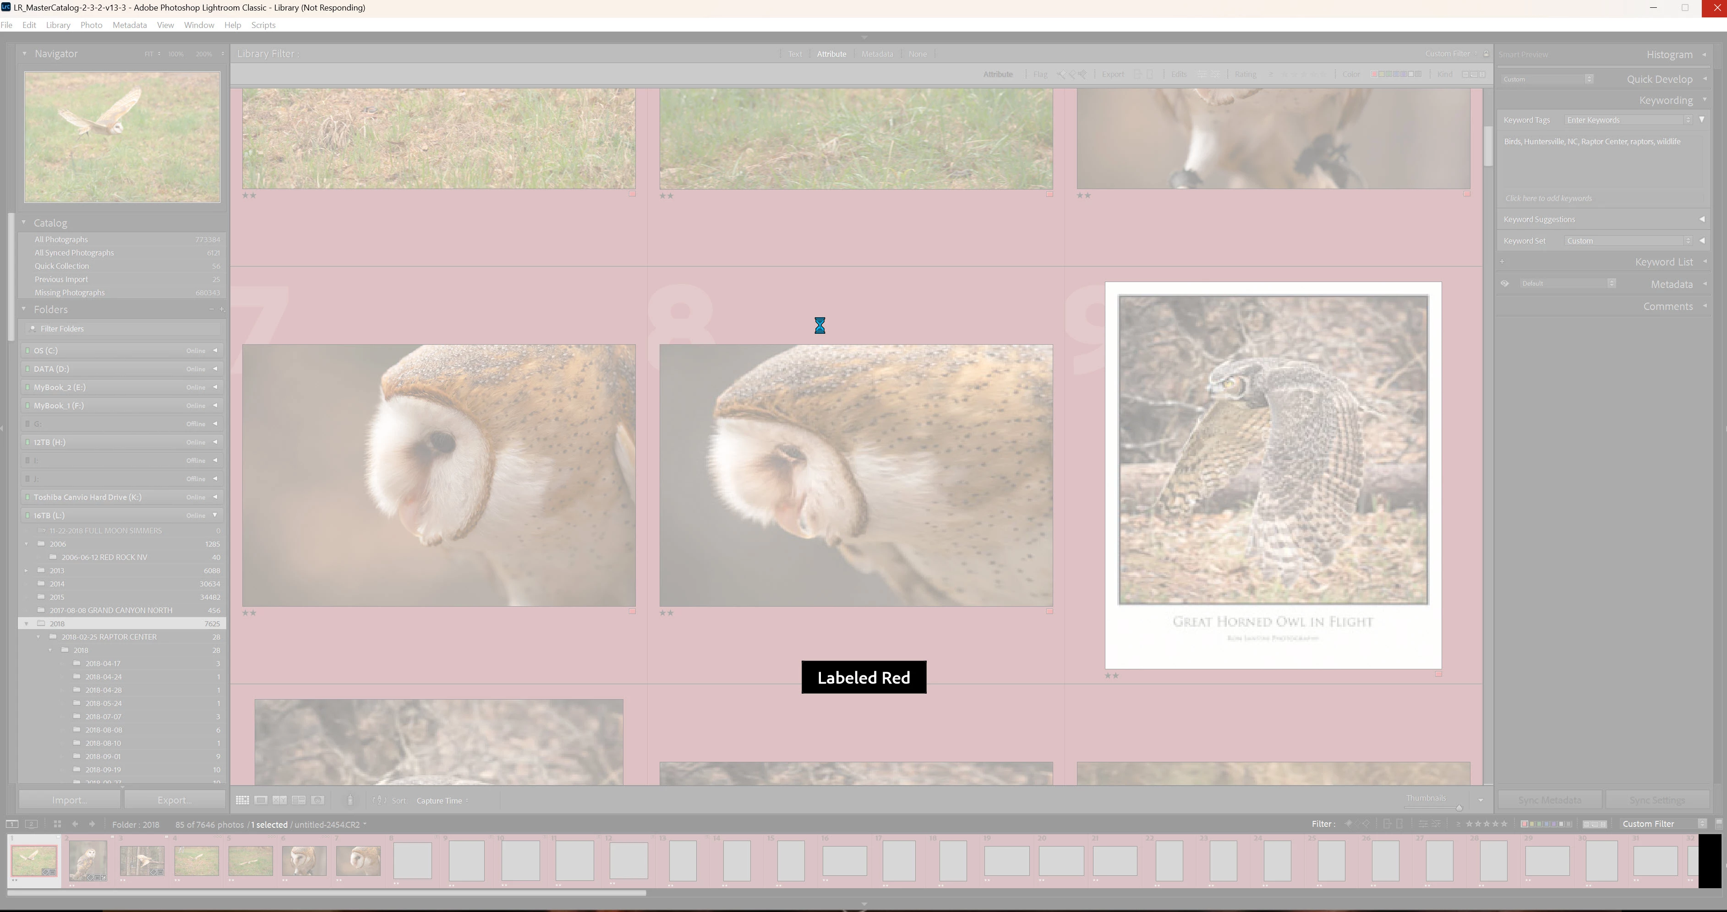Screen dimensions: 1727x912
Task: Open People view face icon
Action: pyautogui.click(x=318, y=800)
